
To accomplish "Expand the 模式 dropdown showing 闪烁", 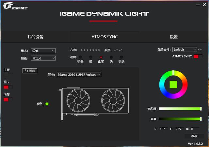I will [43, 51].
